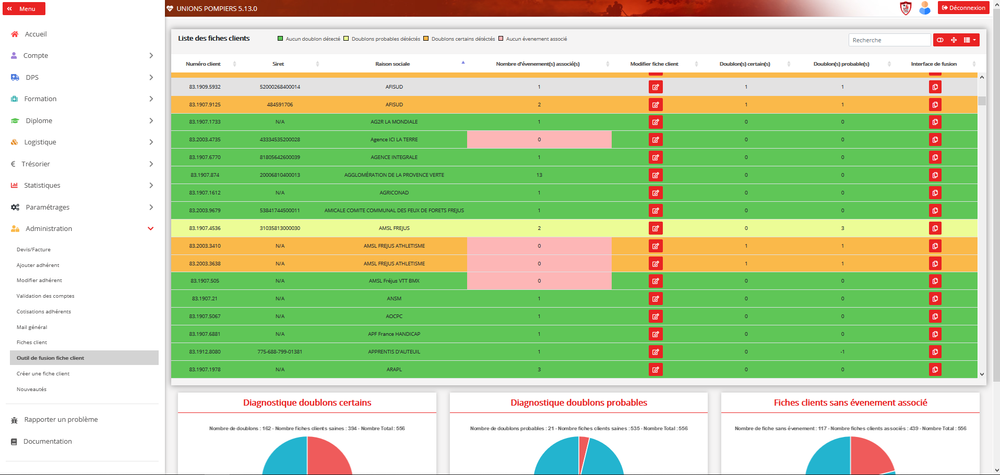Screen dimensions: 1000x475
Task: Click the fire brigade shield logo
Action: pos(906,8)
